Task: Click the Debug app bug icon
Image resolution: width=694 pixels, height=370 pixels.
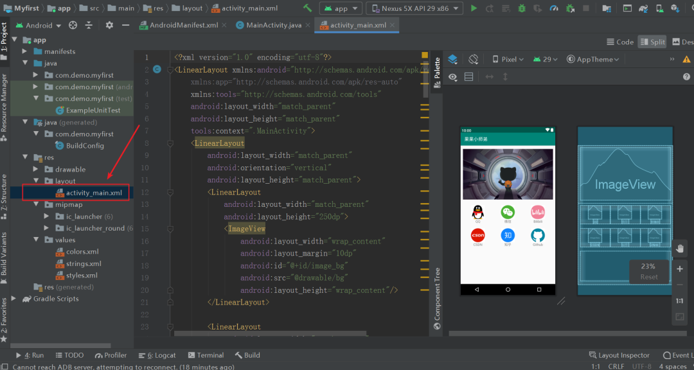Action: pos(522,8)
